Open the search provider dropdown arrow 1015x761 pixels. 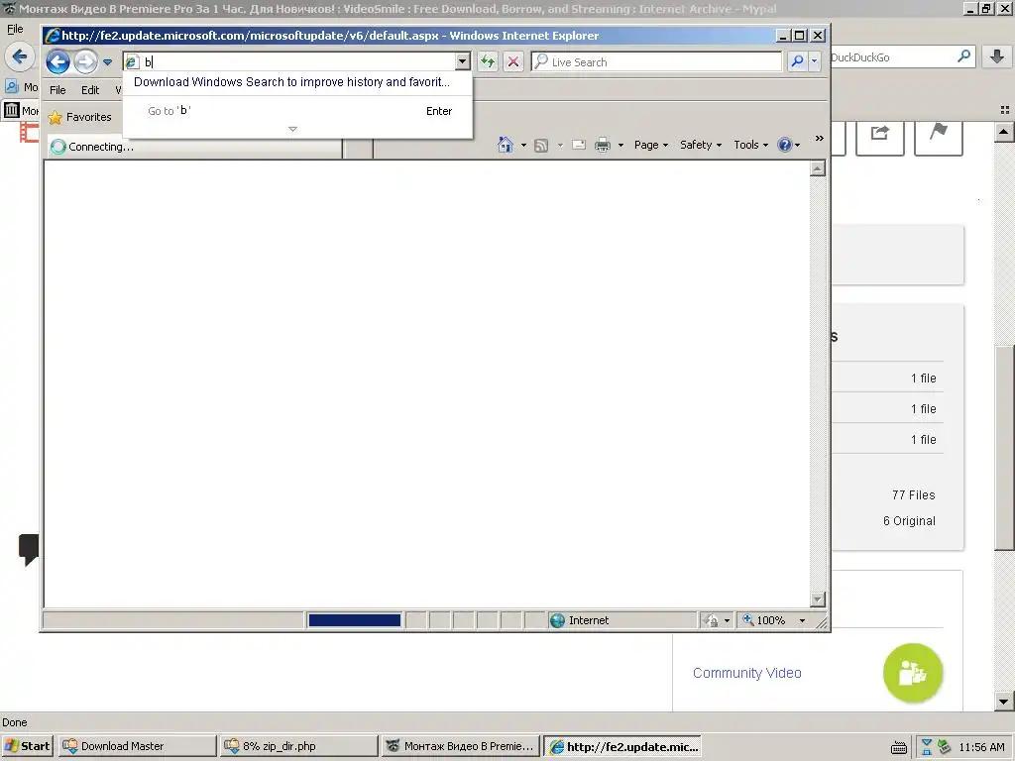pyautogui.click(x=815, y=61)
